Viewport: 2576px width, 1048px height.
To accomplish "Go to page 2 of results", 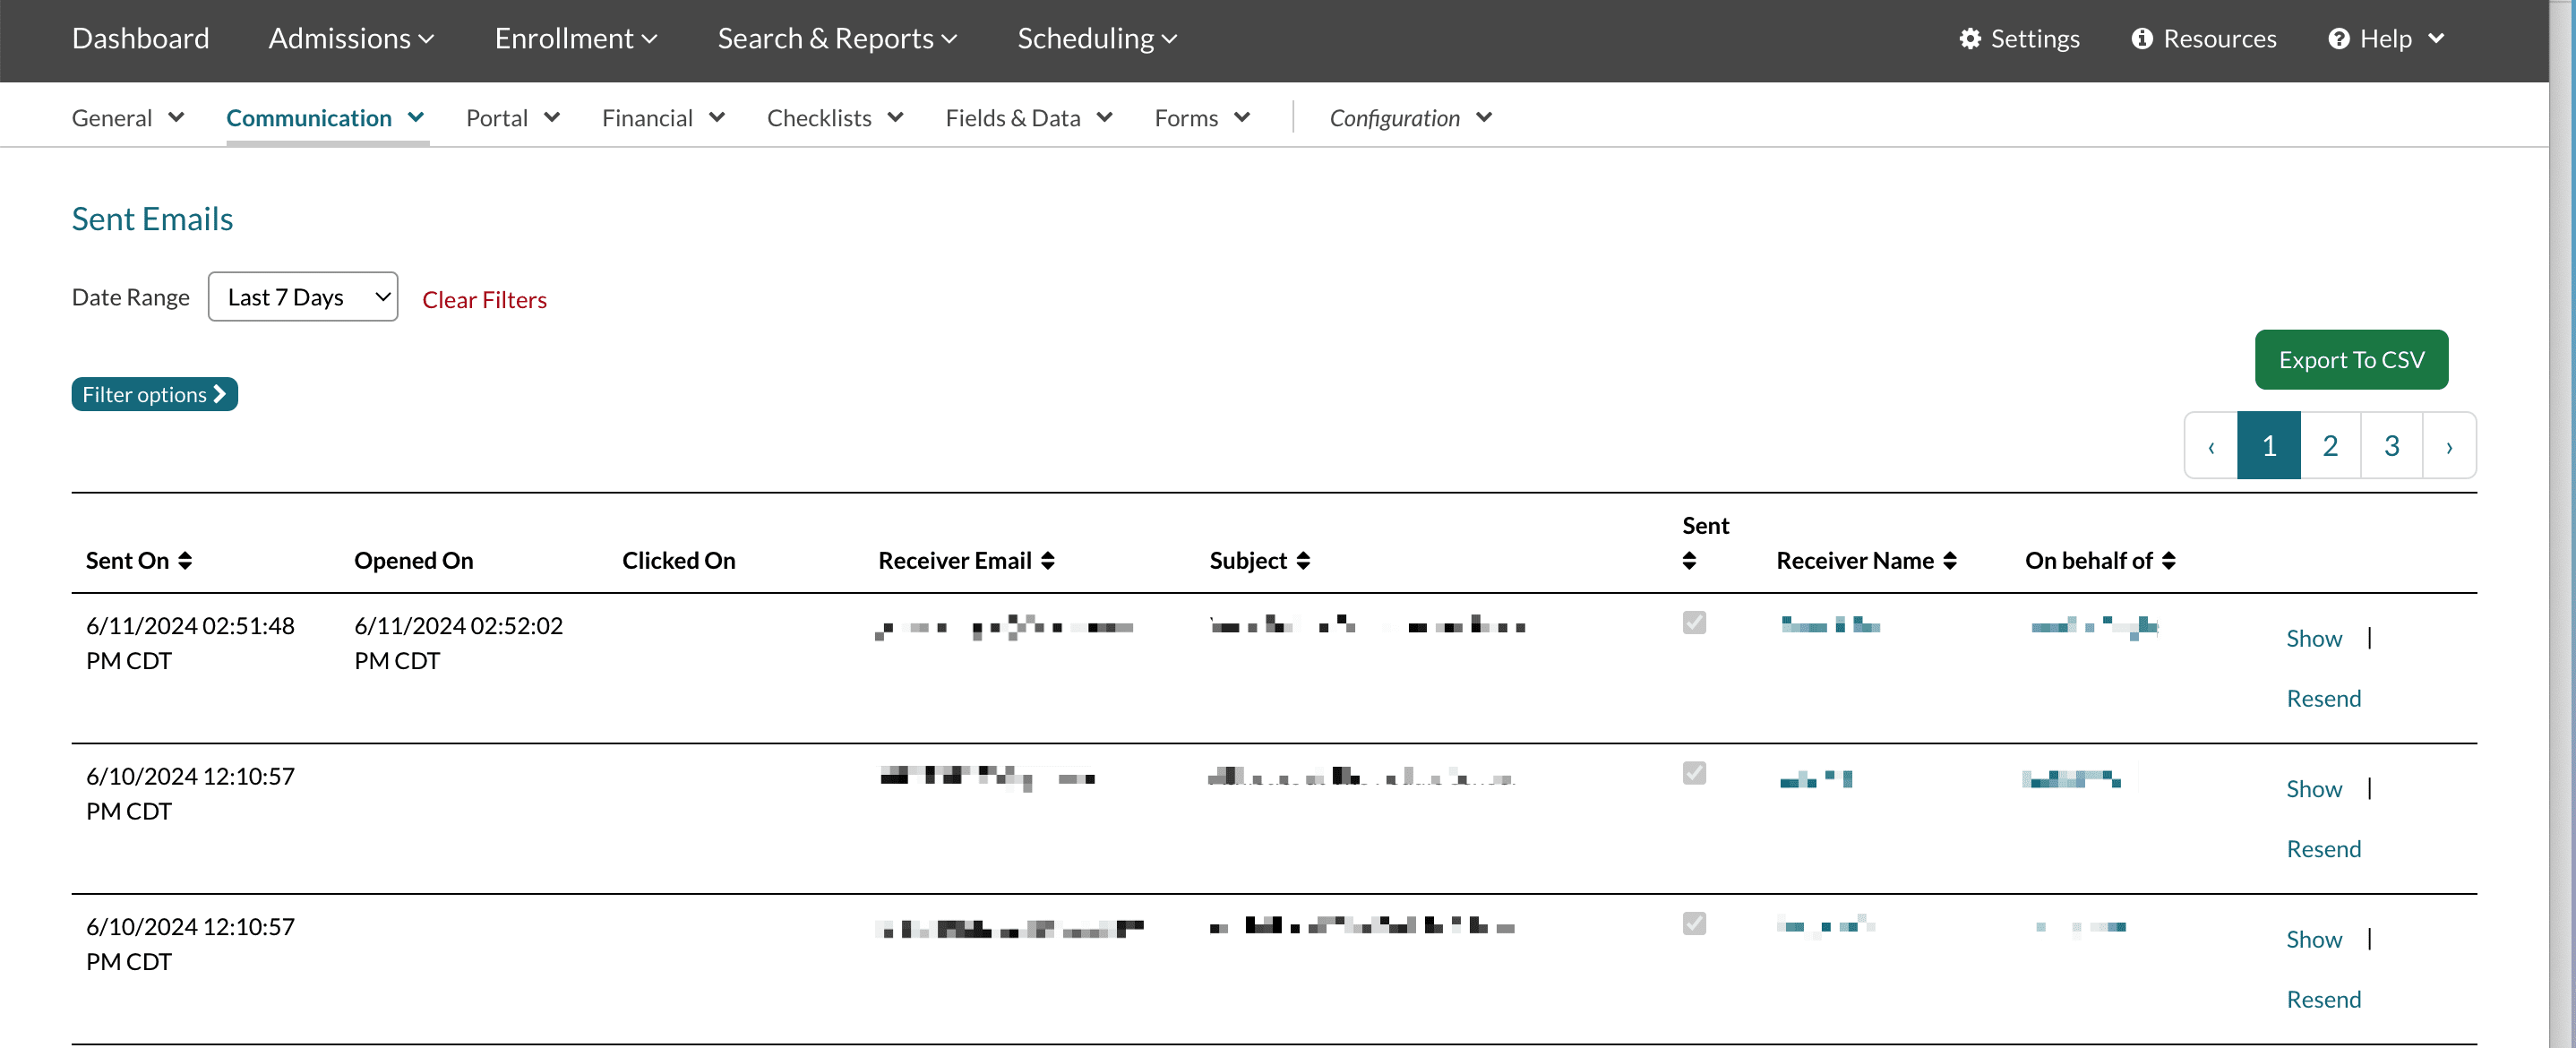I will (2329, 446).
